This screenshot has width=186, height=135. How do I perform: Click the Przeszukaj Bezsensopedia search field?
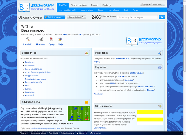(137, 17)
